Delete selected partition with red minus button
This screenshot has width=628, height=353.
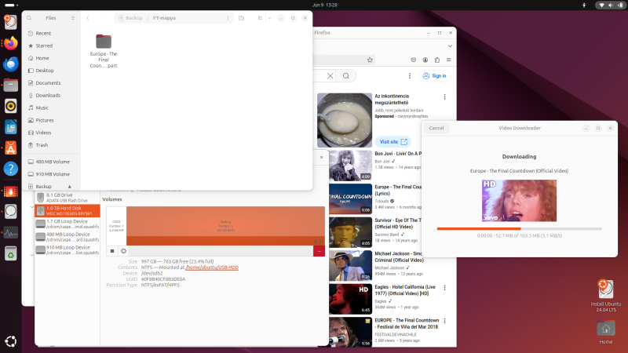[319, 251]
